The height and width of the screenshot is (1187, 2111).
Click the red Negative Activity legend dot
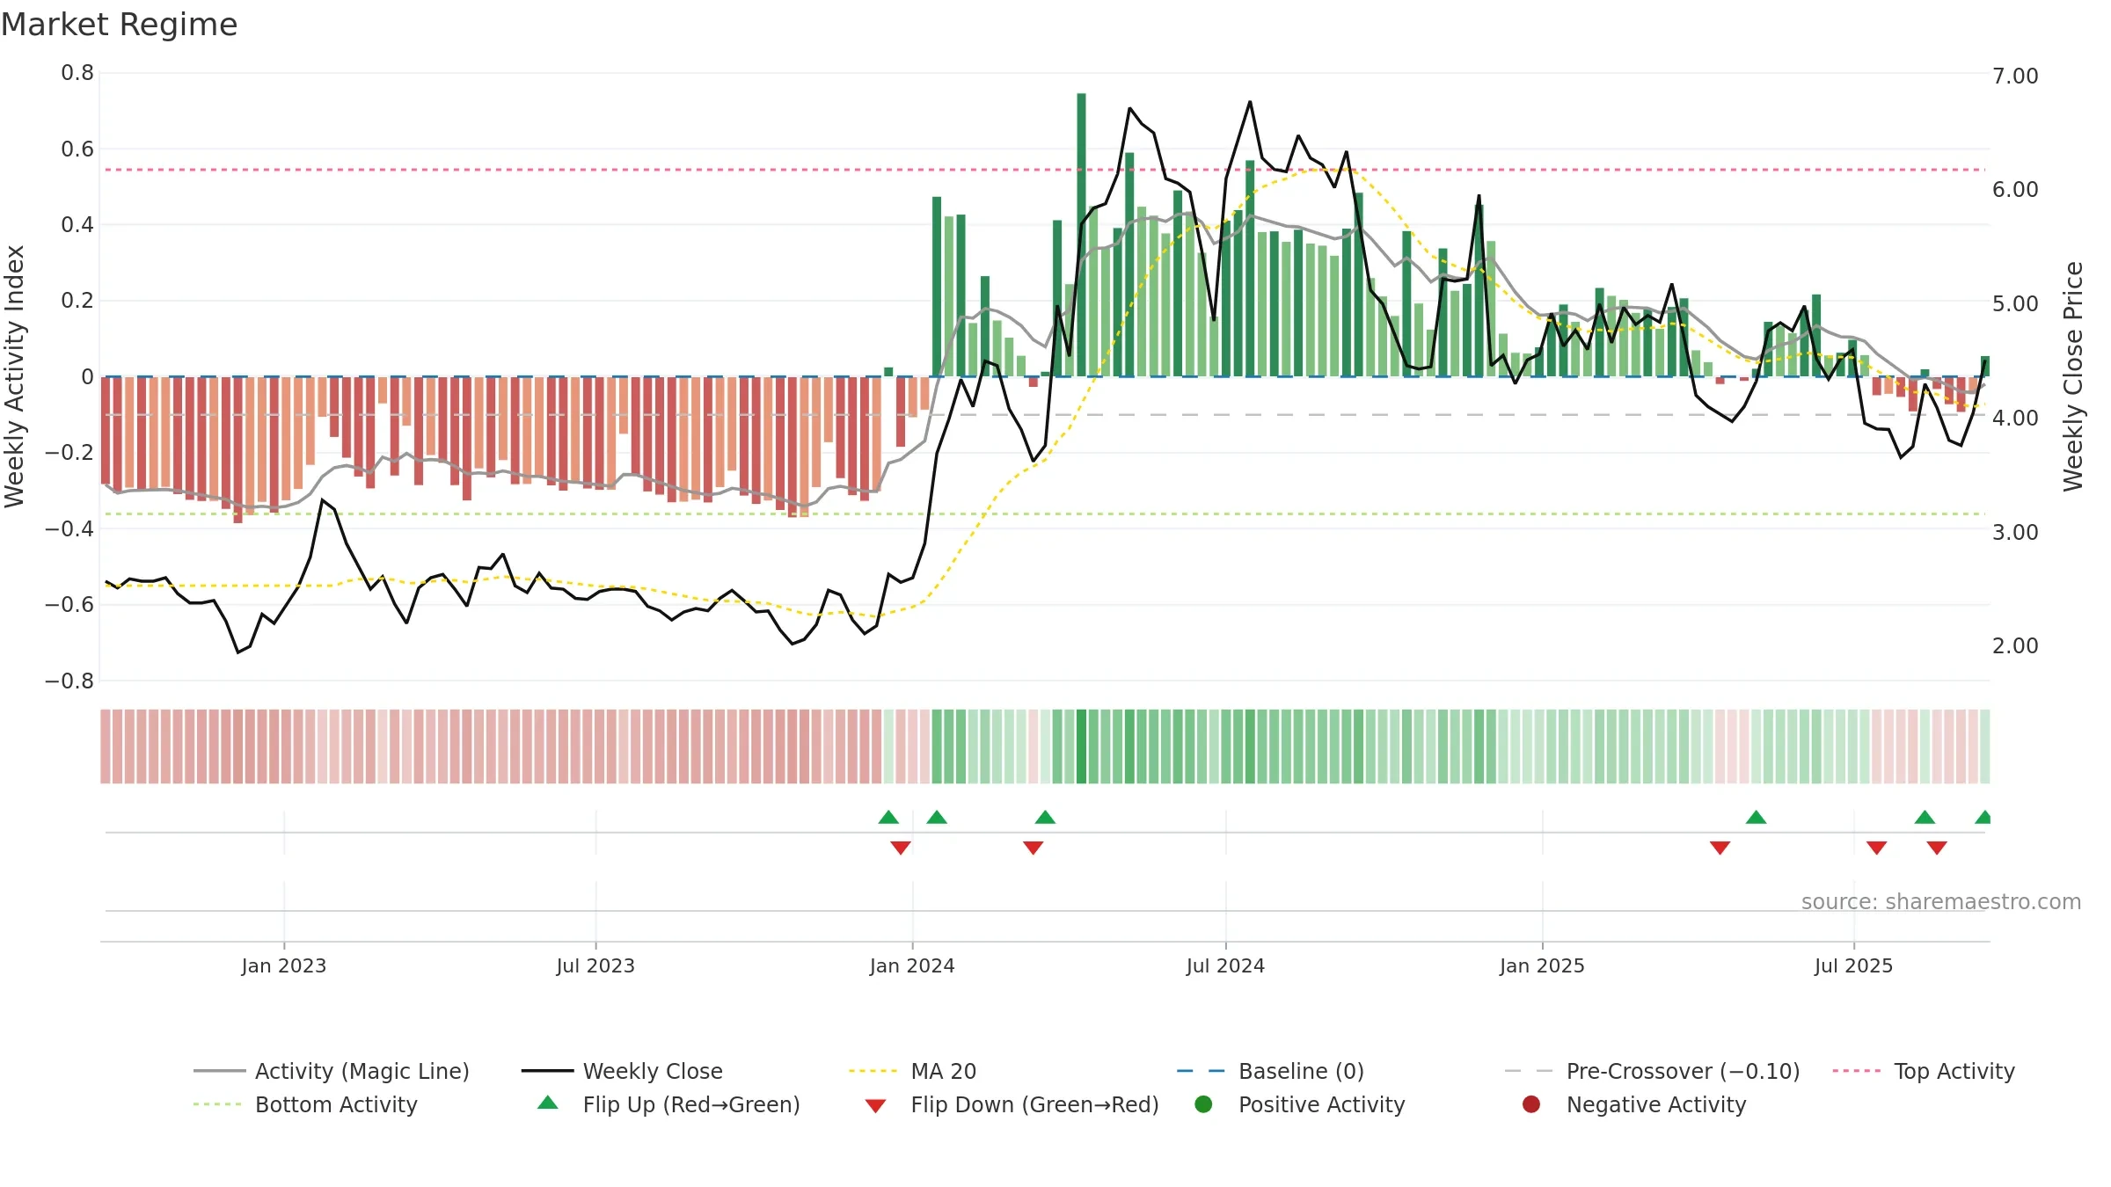click(x=1531, y=1104)
